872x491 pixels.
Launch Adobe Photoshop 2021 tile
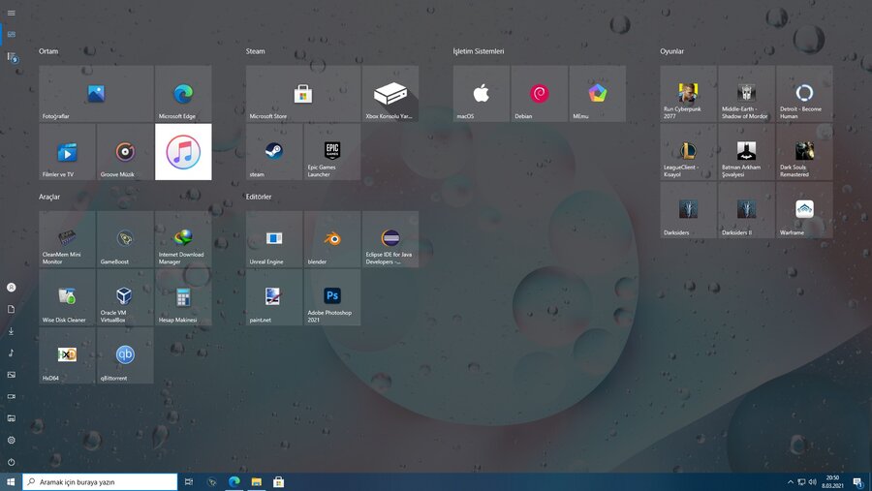pos(332,297)
